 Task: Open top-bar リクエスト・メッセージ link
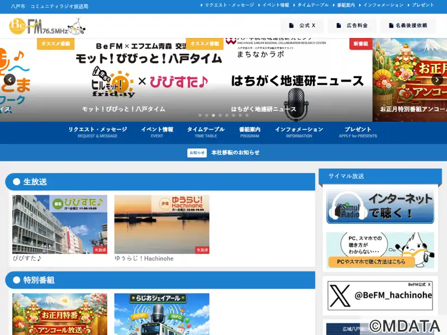click(x=227, y=5)
